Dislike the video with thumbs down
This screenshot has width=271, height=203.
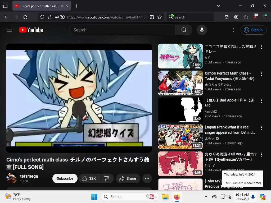coord(106,178)
